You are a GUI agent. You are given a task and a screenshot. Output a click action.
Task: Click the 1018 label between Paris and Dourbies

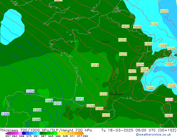click(95, 65)
